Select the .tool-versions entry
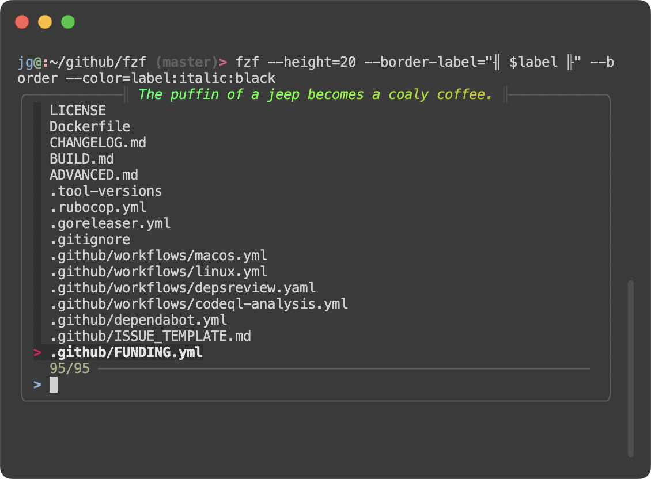Viewport: 651px width, 479px height. 105,191
